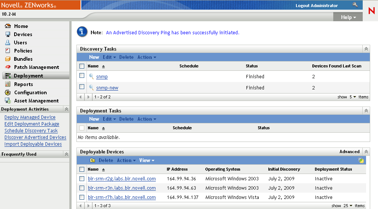Click the Home icon in sidebar
The image size is (378, 209).
[8, 26]
